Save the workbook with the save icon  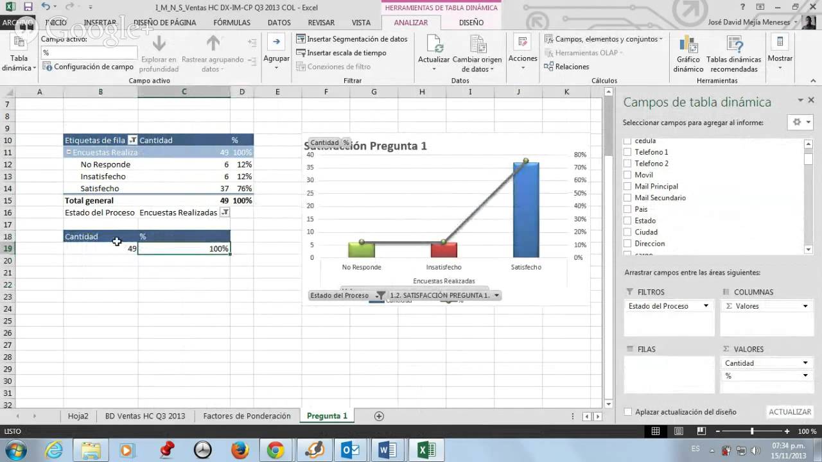coord(28,7)
